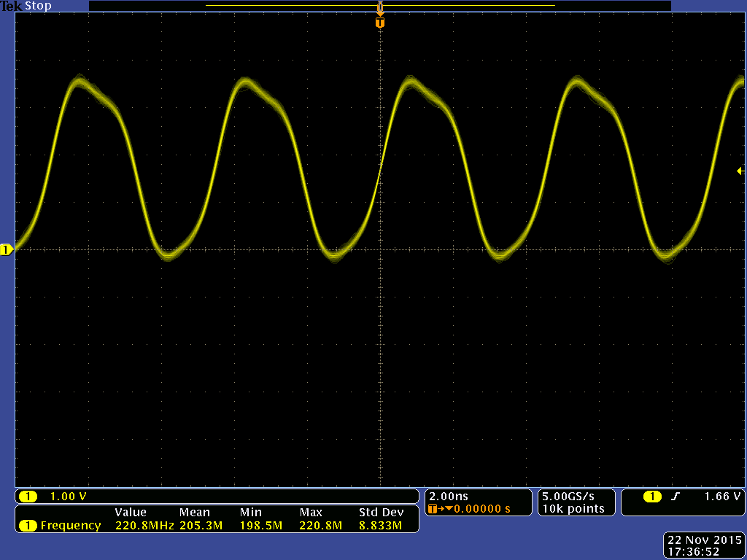Click the Std Dev column header
Screen dimensions: 747x560
pyautogui.click(x=381, y=513)
